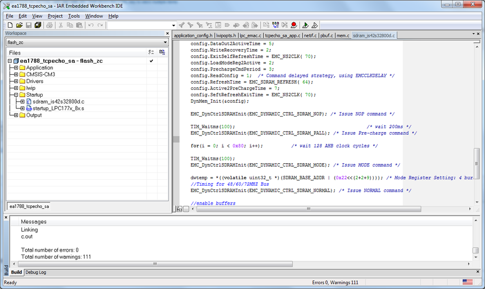485x289 pixels.
Task: Jump to next bookmark icon
Action: 236,25
